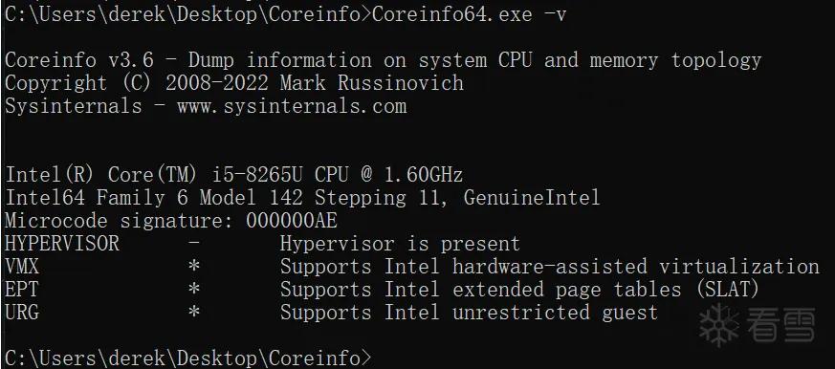Screen dimensions: 835x369
Task: Click the URG feature label
Action: pyautogui.click(x=22, y=312)
